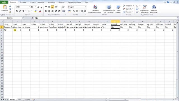Click the AutoSum sigma icon

137,6
